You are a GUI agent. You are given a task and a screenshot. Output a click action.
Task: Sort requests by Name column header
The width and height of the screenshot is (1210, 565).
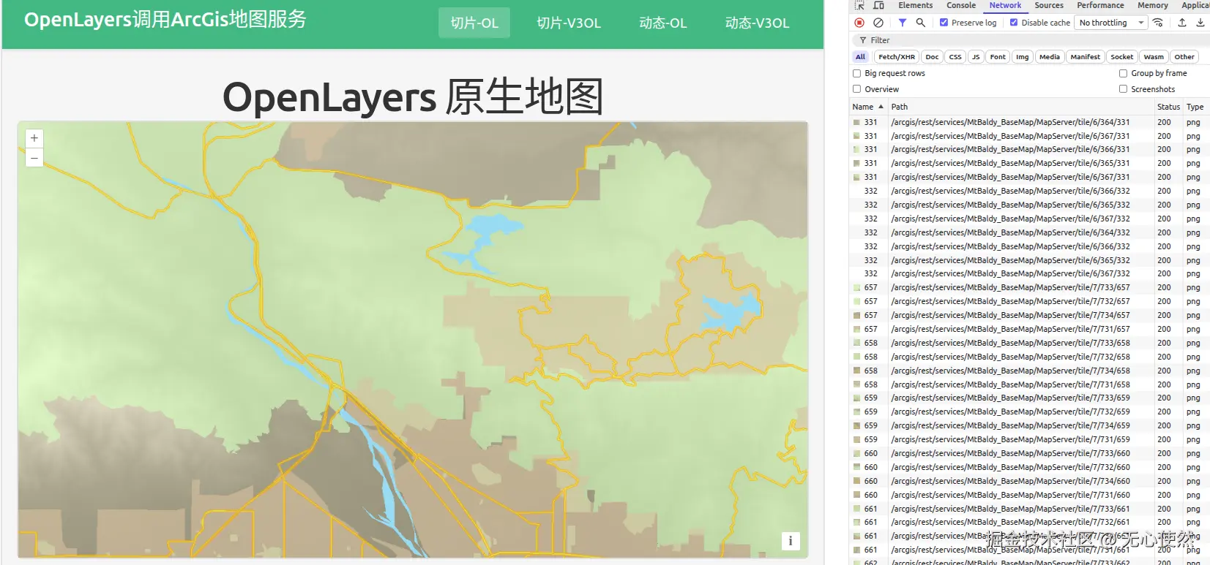tap(868, 107)
